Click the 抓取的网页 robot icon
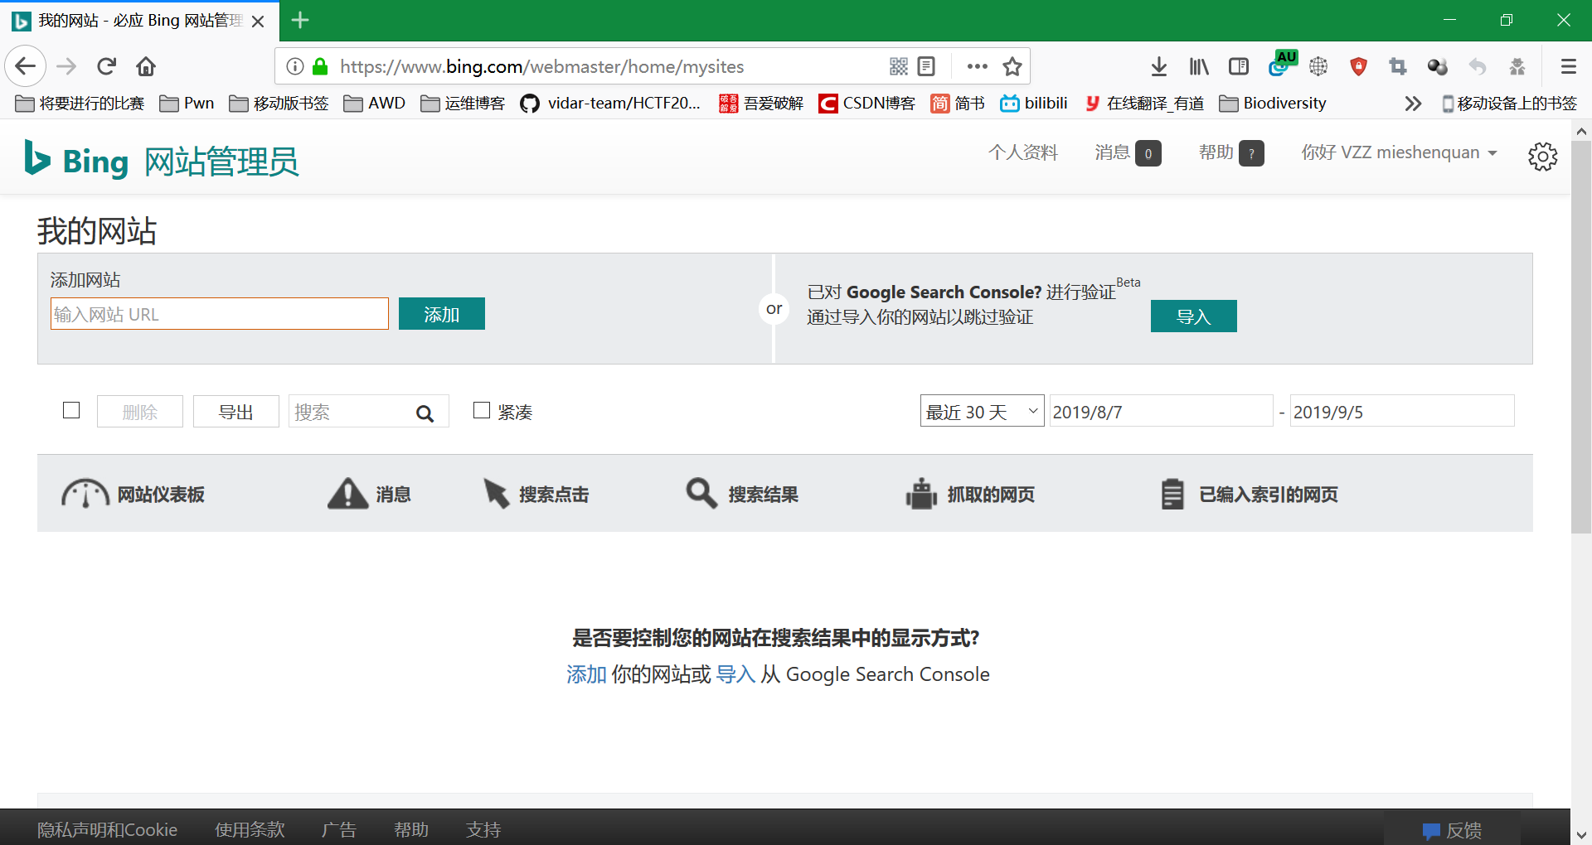This screenshot has height=845, width=1592. tap(920, 494)
